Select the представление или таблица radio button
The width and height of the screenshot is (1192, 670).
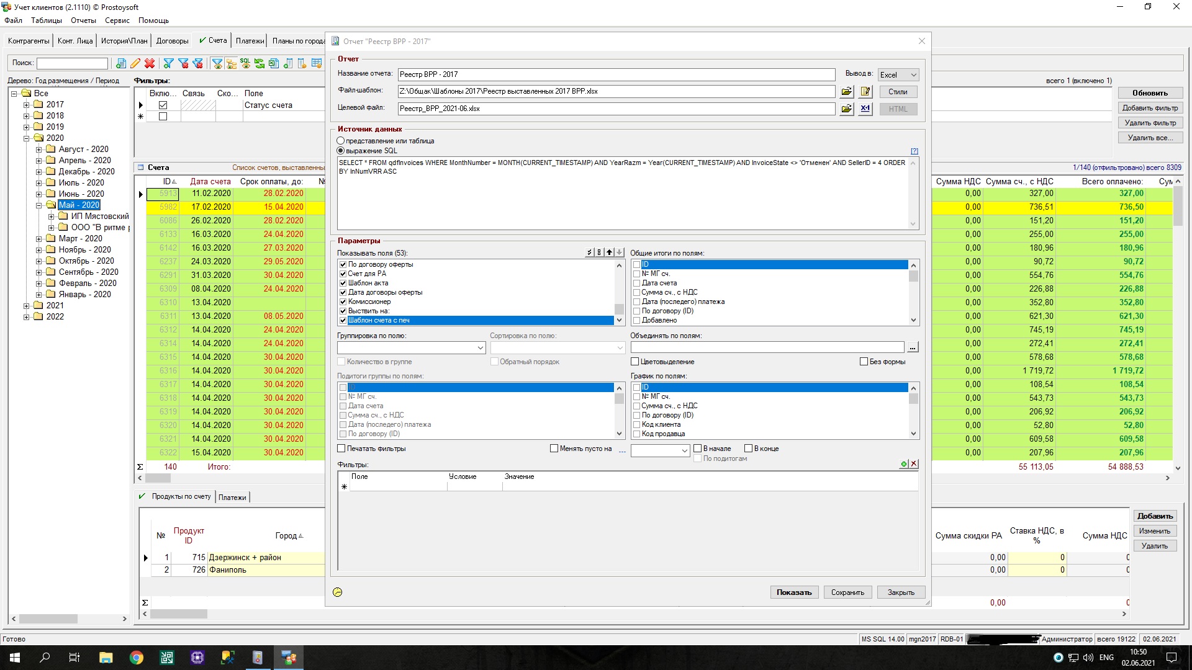(341, 141)
